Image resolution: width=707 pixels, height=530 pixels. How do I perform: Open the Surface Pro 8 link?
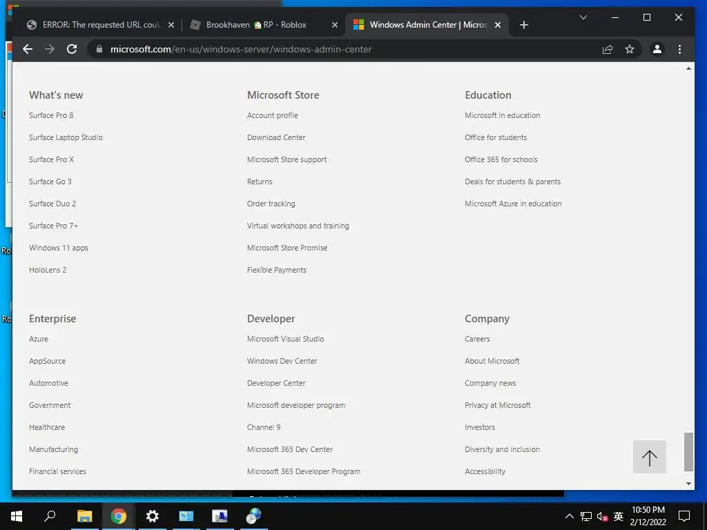tap(51, 115)
